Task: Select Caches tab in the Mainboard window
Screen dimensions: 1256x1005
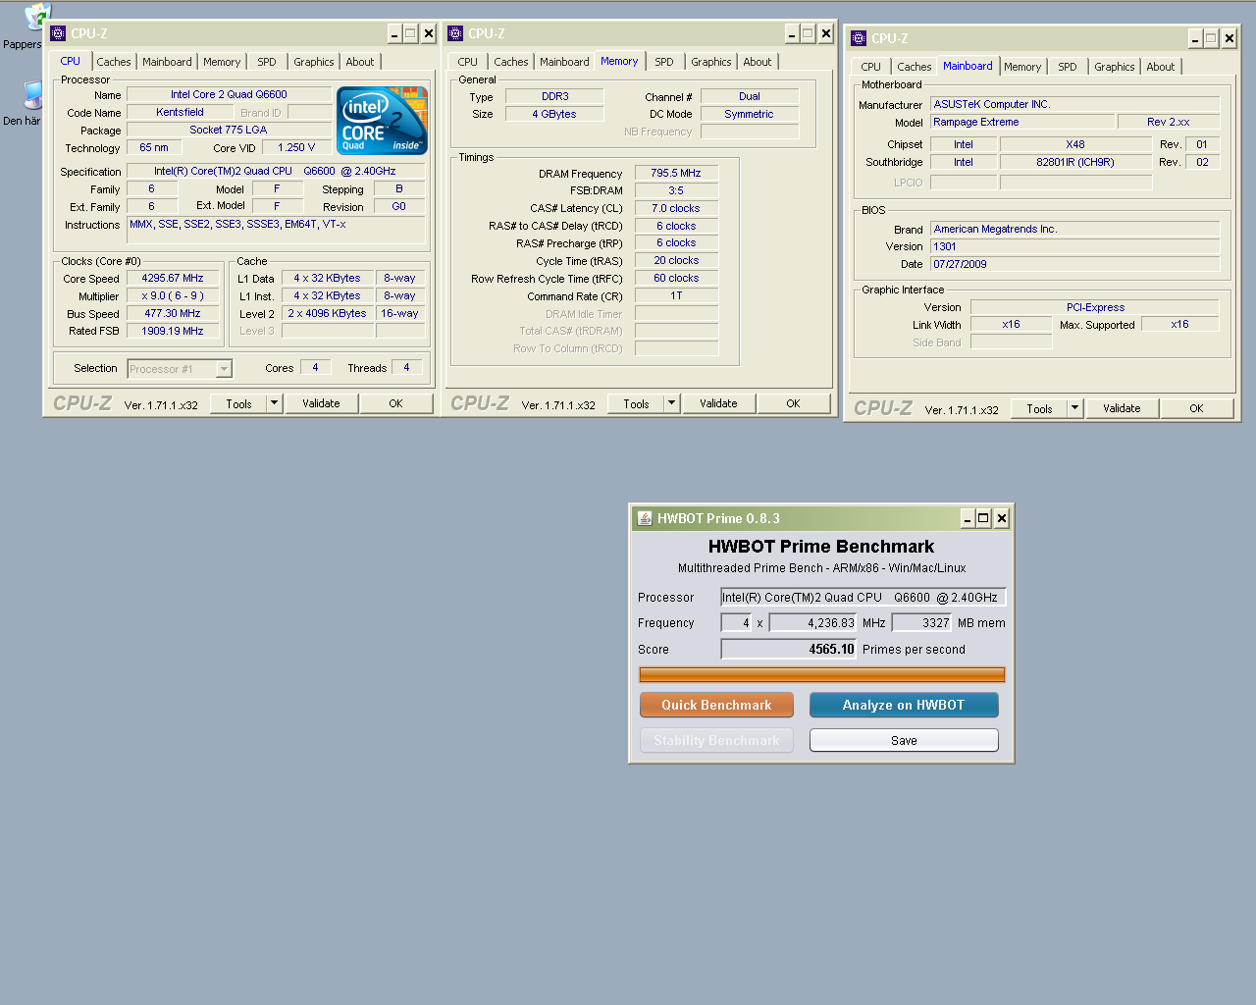Action: (x=915, y=67)
